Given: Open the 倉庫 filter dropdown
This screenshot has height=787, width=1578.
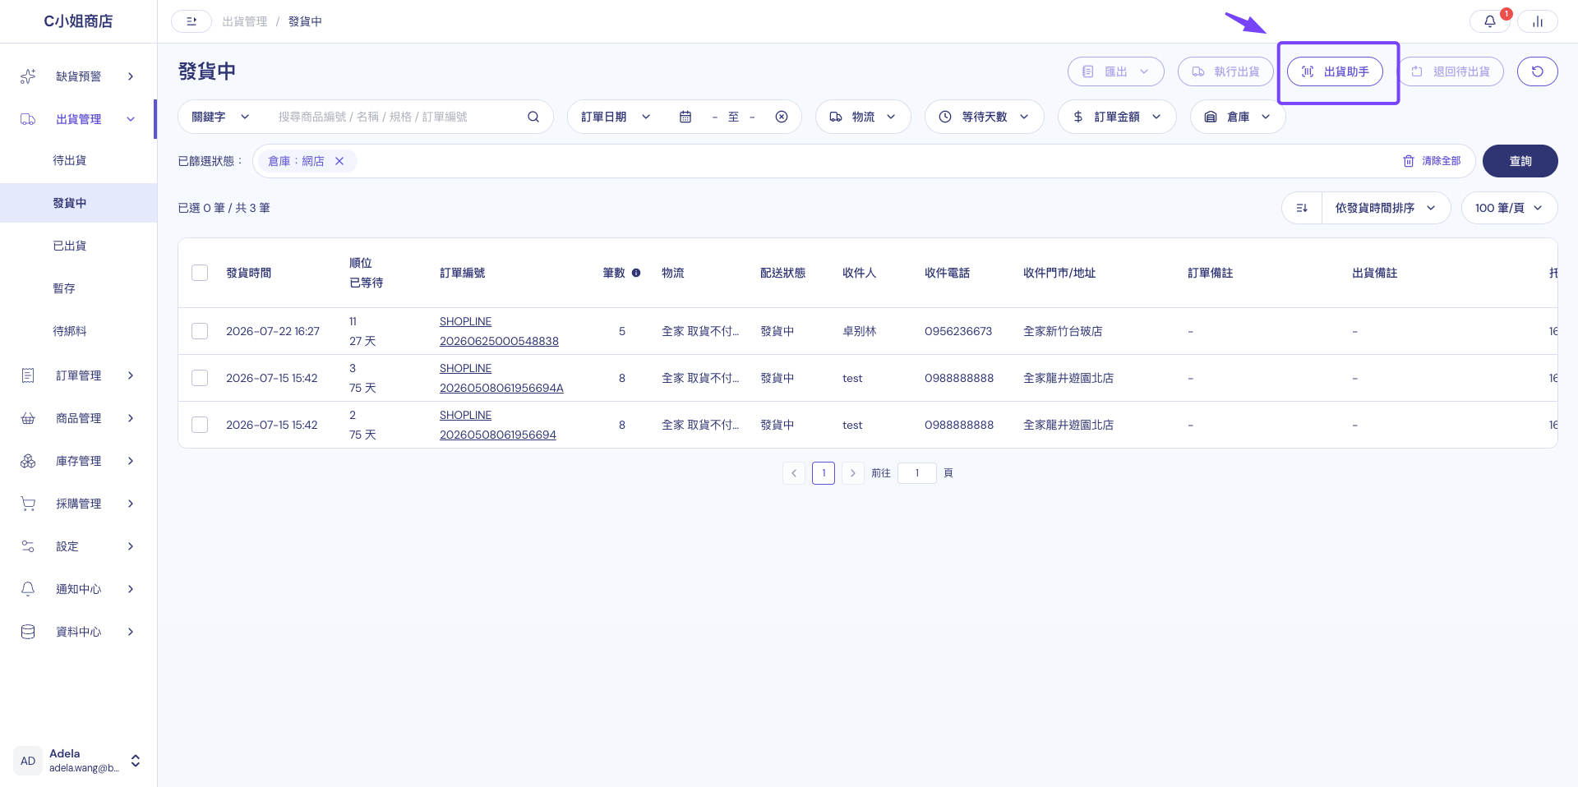Looking at the screenshot, I should tap(1238, 117).
